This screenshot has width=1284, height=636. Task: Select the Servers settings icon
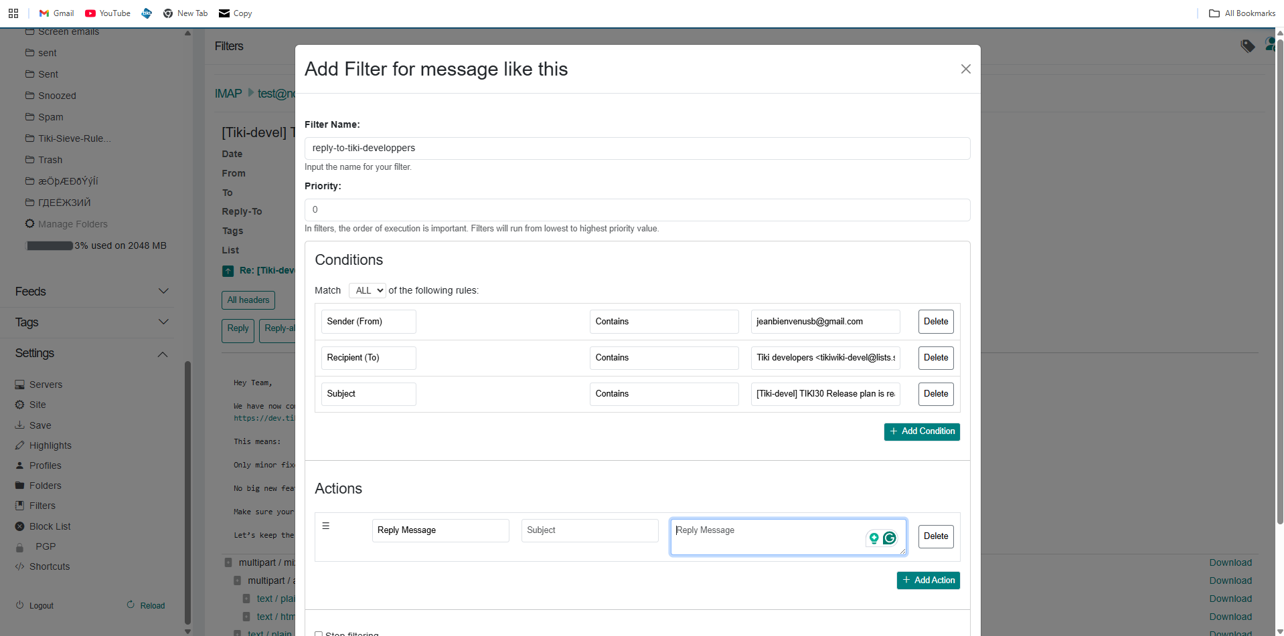19,385
